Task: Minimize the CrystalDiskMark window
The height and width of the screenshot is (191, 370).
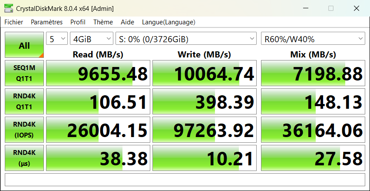Action: [307, 8]
